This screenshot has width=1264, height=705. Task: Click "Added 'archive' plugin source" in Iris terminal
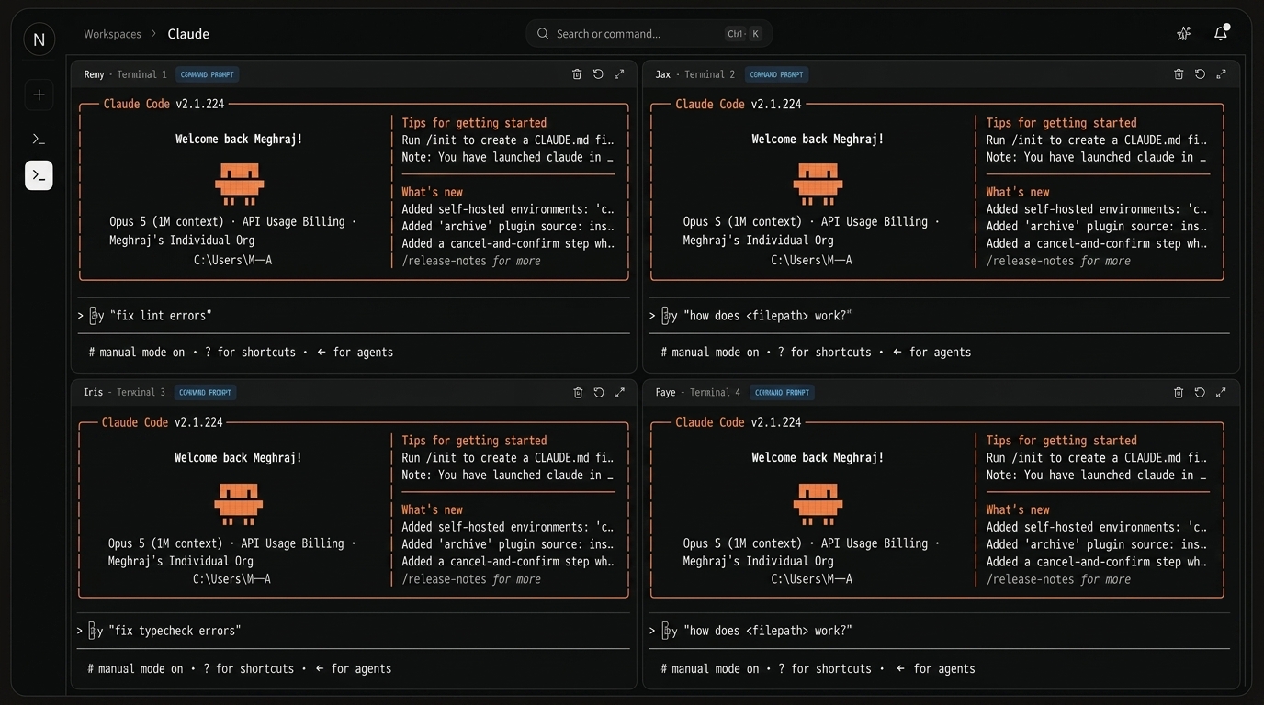(508, 544)
